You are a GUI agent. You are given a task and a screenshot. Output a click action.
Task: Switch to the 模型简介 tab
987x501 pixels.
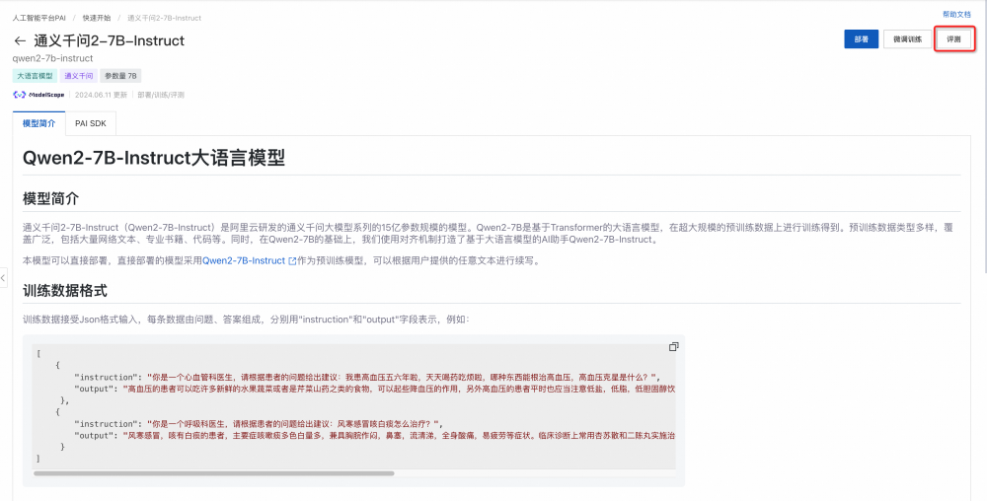[x=39, y=123]
